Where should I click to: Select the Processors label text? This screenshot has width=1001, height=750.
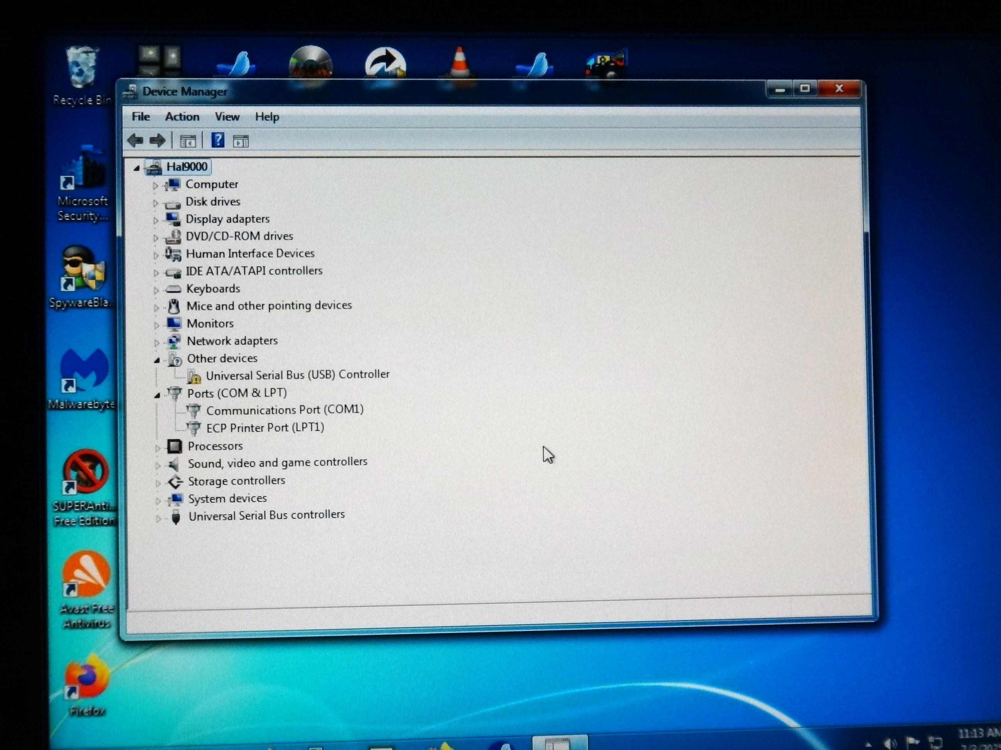pos(215,446)
